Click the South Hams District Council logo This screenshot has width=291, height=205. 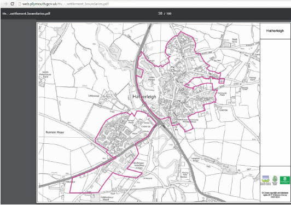click(265, 180)
